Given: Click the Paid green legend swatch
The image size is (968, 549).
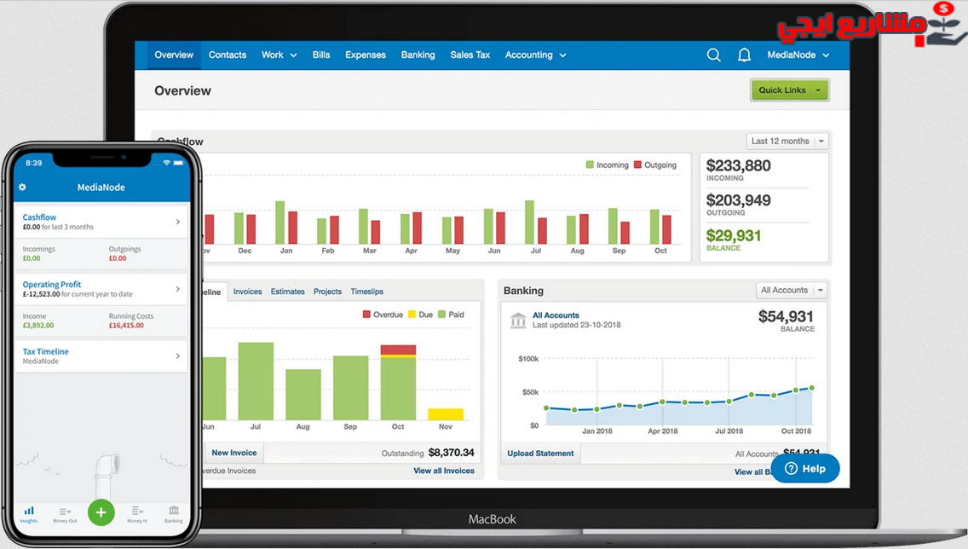Looking at the screenshot, I should 442,315.
